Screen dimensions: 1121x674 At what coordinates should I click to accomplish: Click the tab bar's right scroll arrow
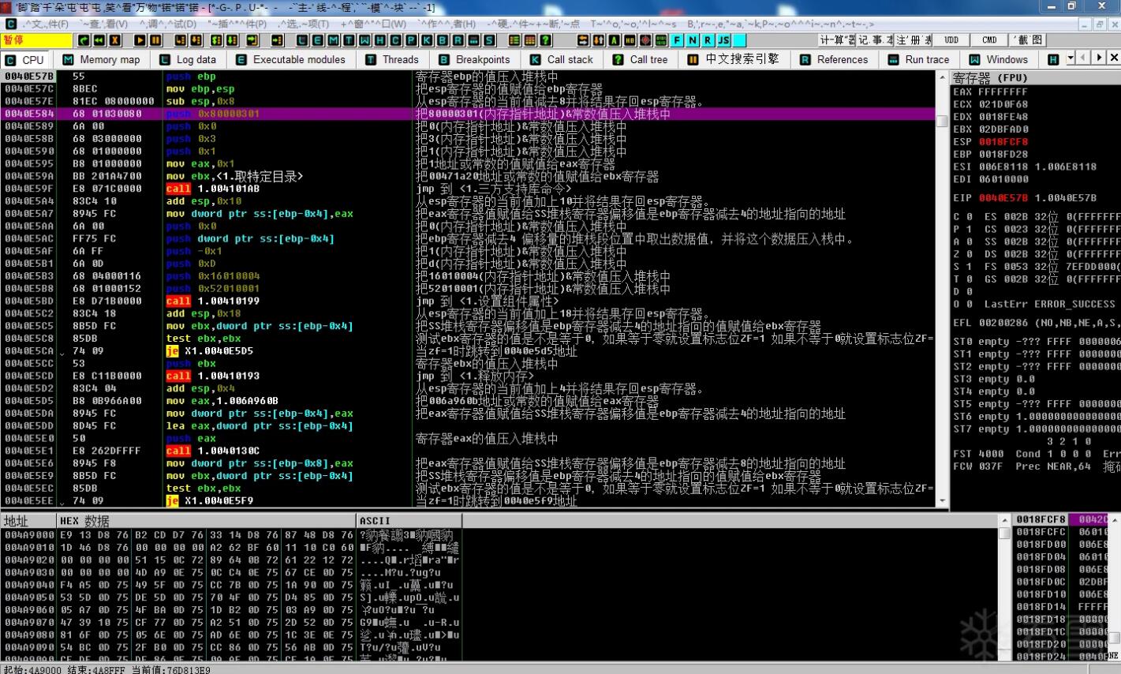click(x=1099, y=58)
